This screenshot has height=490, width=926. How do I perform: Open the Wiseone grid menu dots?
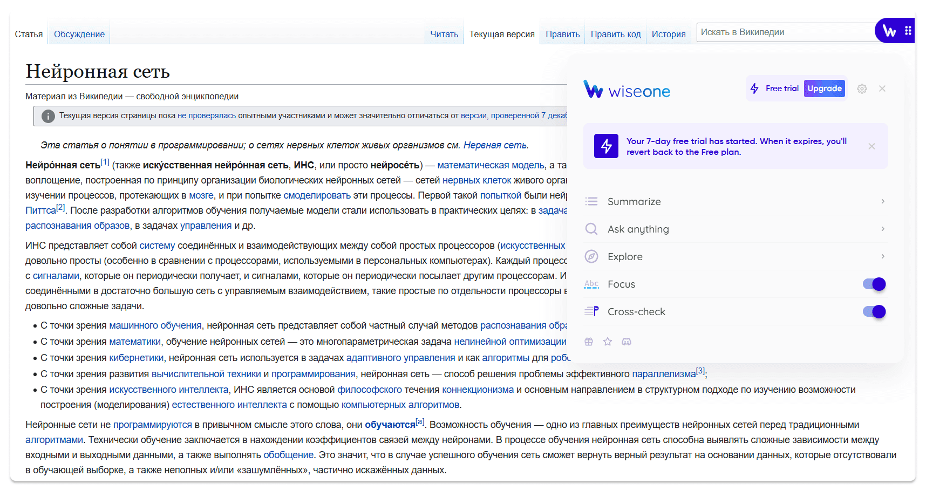click(x=908, y=31)
